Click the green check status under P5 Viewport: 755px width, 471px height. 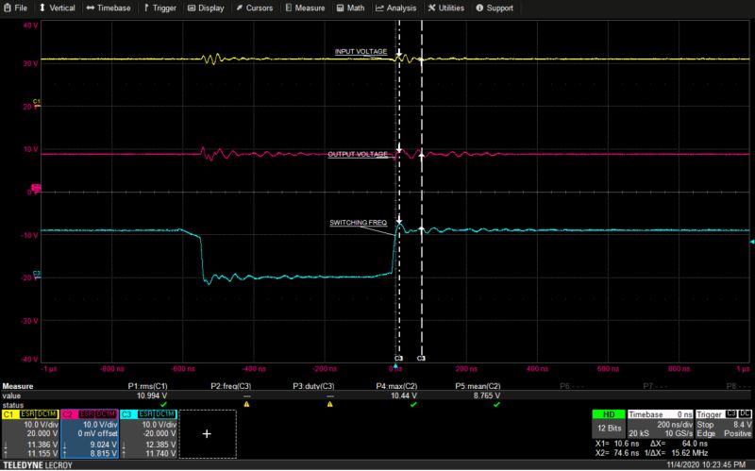pos(496,405)
